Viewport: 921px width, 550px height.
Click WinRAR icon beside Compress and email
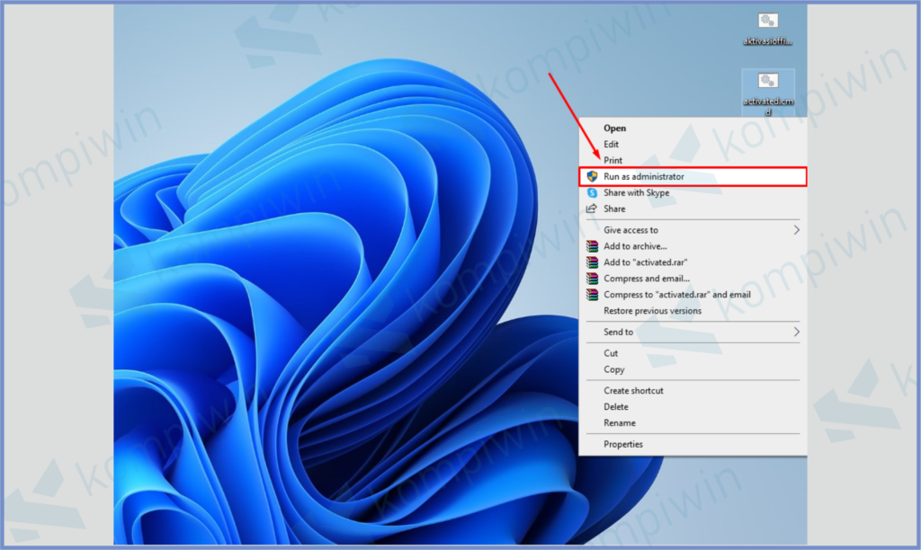(x=592, y=279)
